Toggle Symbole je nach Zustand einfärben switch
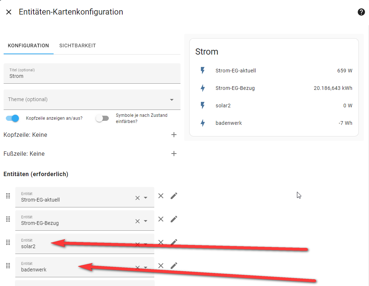 (x=102, y=118)
